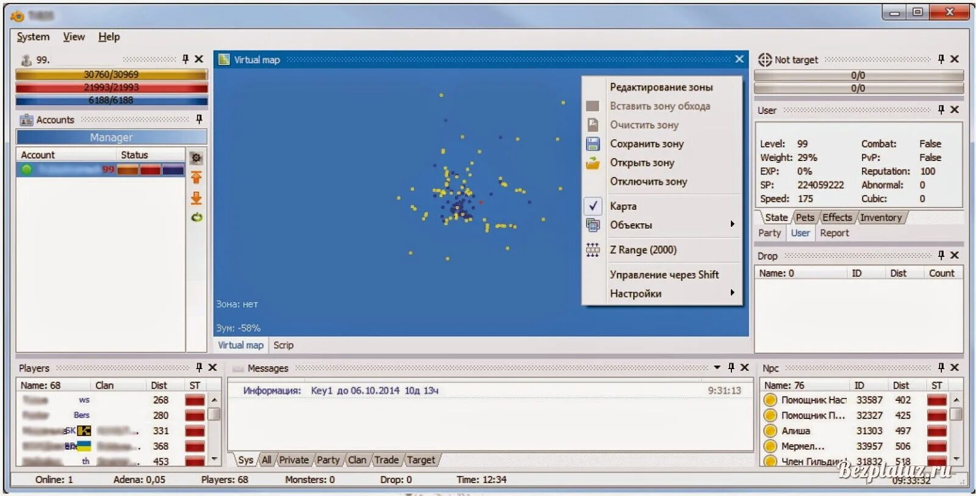This screenshot has width=976, height=496.
Task: Select the Clan messages tab
Action: (357, 460)
